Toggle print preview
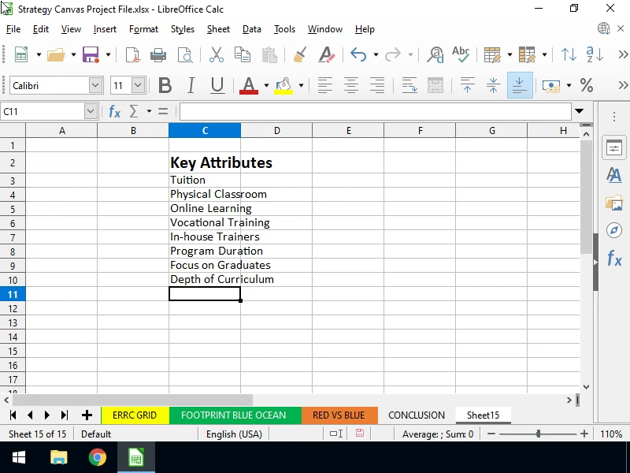 185,54
